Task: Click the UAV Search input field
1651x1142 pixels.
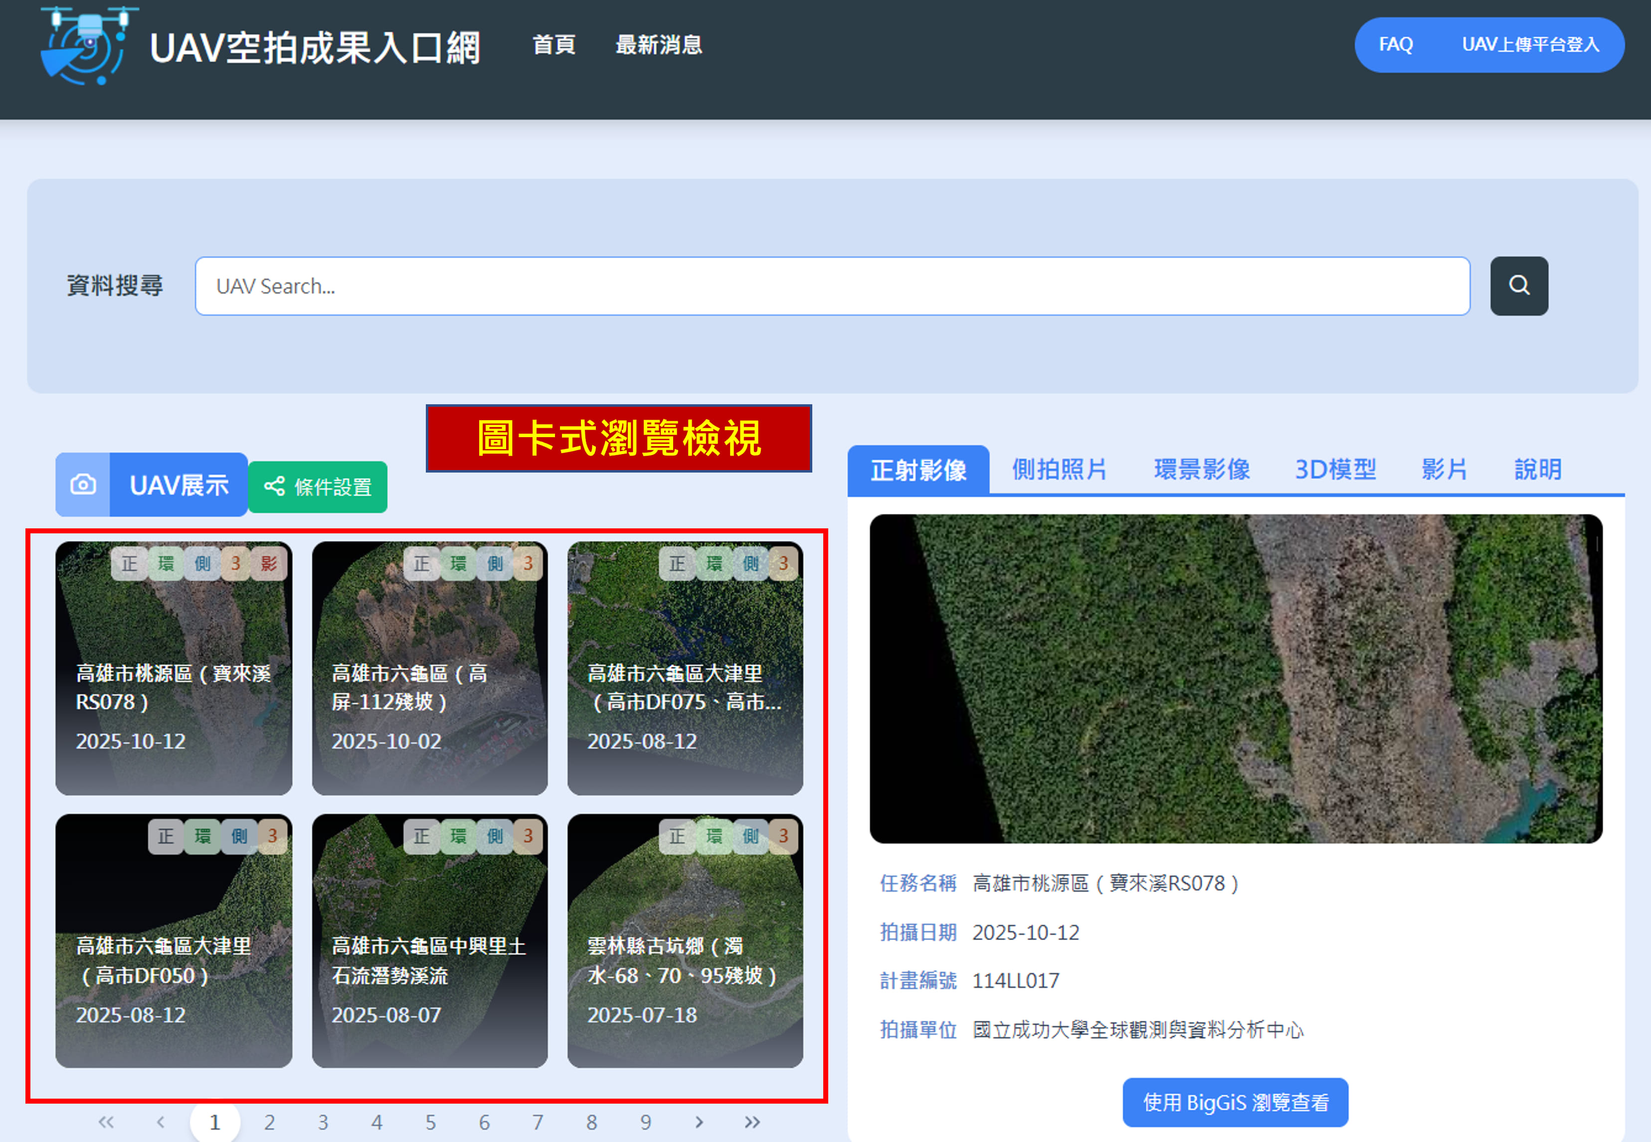Action: 832,286
